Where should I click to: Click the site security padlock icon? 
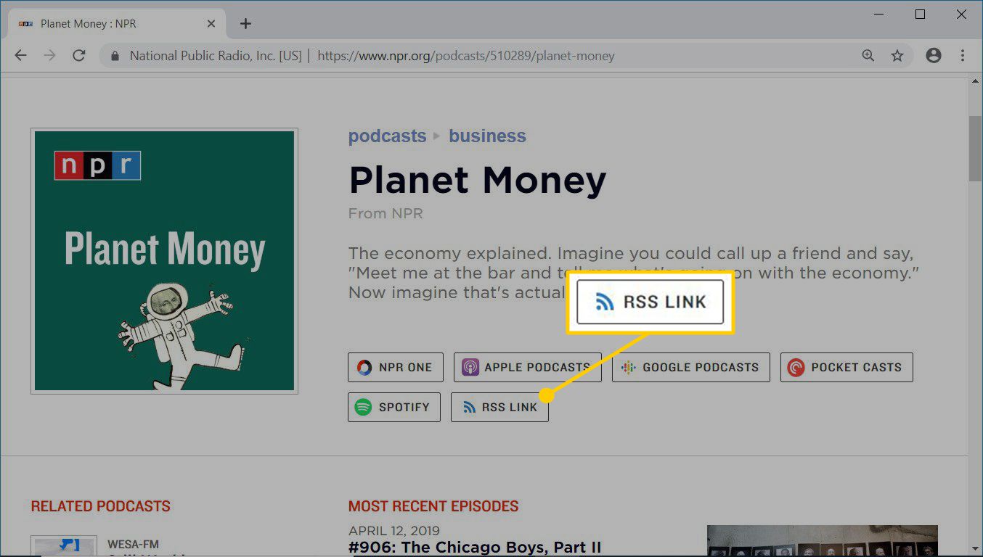point(114,56)
